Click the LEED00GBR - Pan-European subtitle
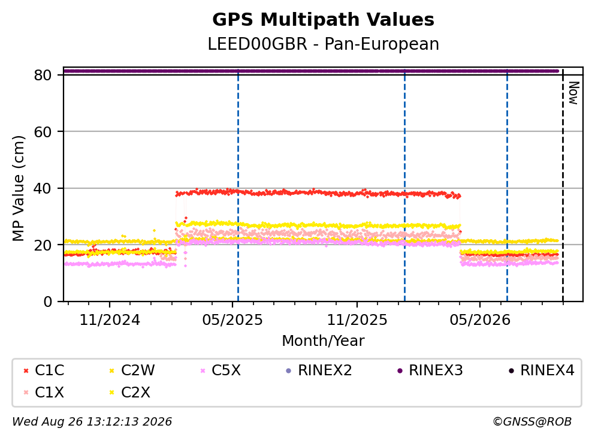595x440 pixels. tap(324, 44)
